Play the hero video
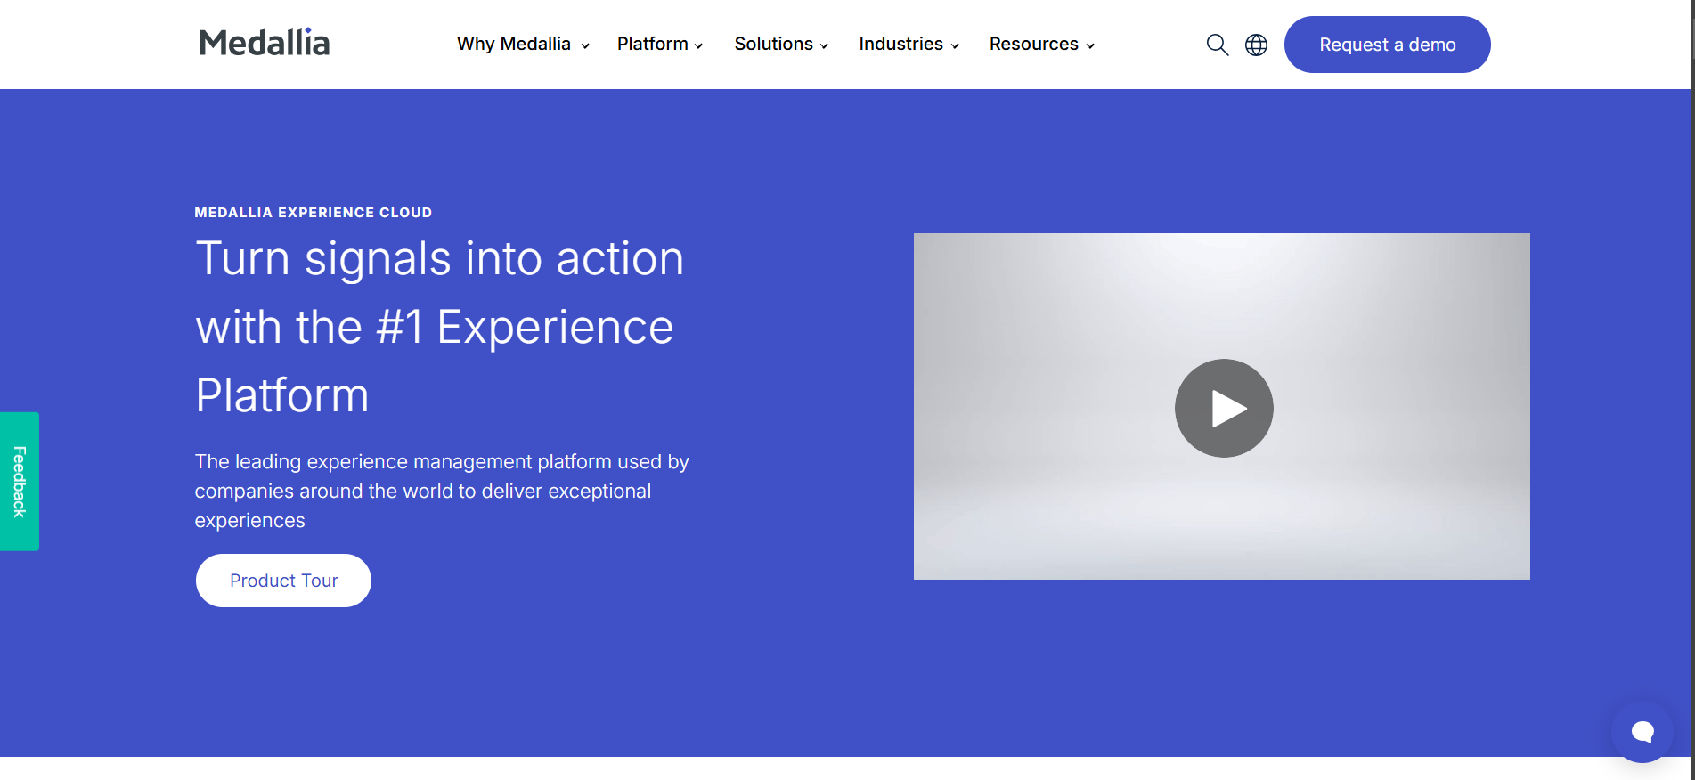 [1224, 408]
